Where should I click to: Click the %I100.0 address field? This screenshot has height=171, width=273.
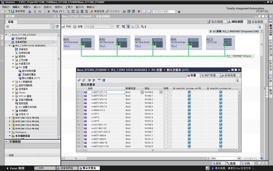149,92
